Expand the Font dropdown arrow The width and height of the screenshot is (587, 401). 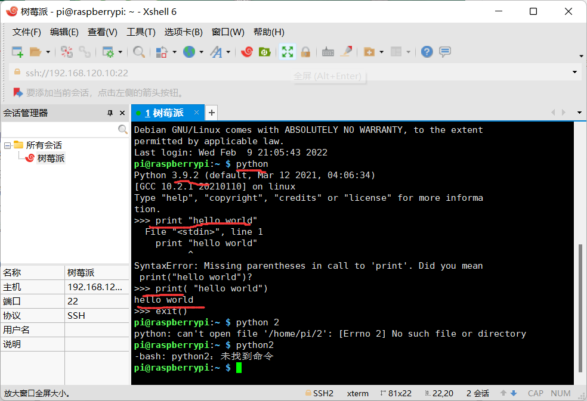tap(228, 52)
